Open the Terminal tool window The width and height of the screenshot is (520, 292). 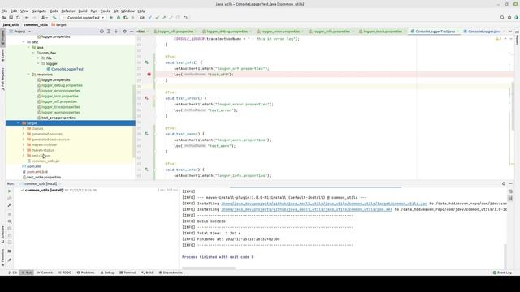[128, 273]
